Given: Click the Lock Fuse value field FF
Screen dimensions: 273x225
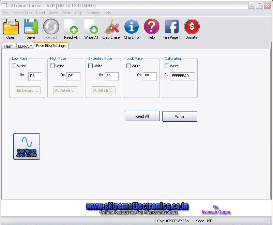Looking at the screenshot, I should click(x=150, y=76).
